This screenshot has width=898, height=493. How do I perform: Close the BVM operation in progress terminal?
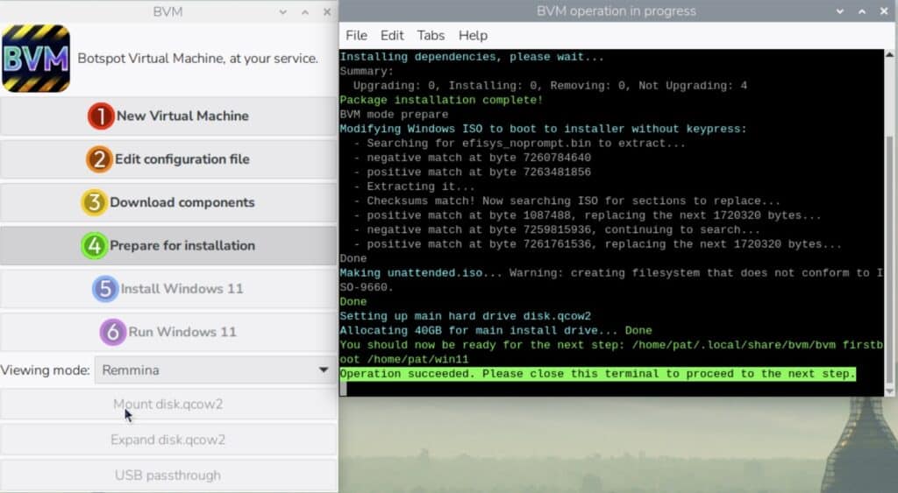click(886, 11)
